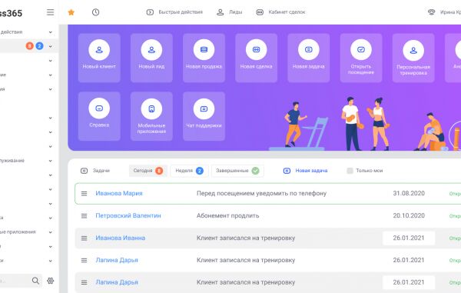This screenshot has width=461, height=293.
Task: Click the sidebar search magnifier icon
Action: pyautogui.click(x=35, y=281)
